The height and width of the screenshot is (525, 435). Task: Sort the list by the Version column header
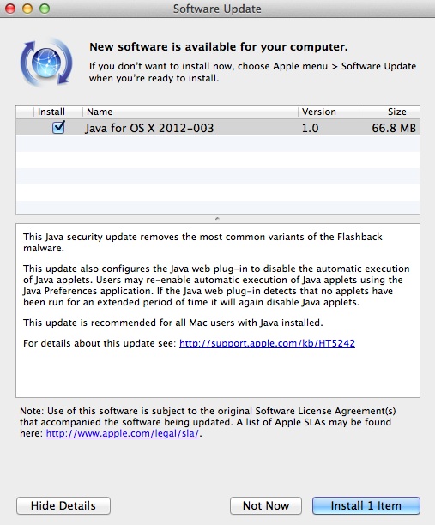(x=328, y=112)
